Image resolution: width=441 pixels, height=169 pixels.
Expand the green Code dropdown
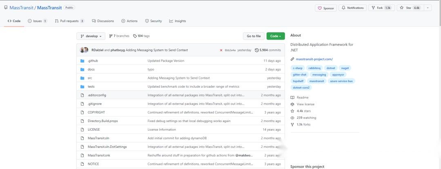276,36
